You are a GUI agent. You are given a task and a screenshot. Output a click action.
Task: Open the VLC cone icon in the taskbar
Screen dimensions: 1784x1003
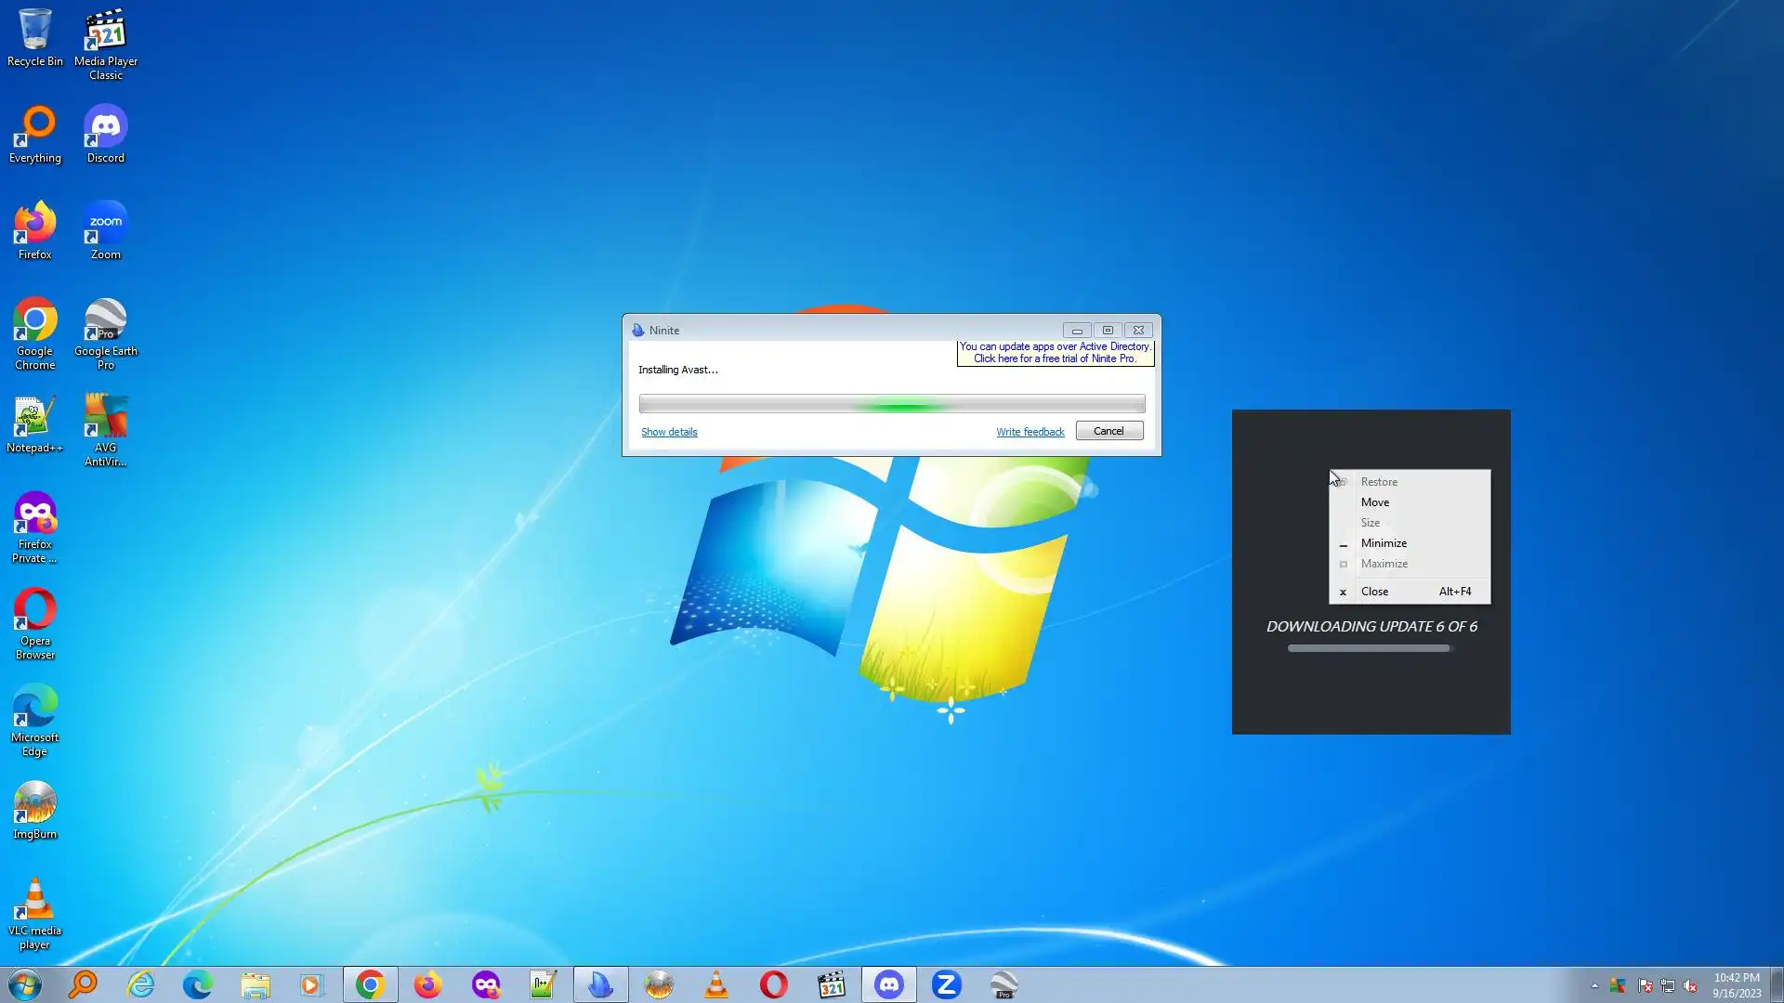[716, 984]
